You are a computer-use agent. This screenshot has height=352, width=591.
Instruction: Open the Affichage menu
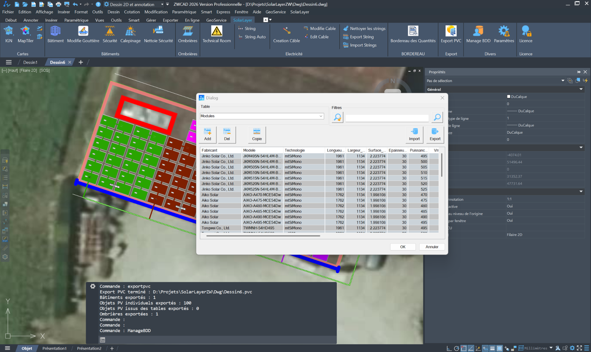pos(44,12)
